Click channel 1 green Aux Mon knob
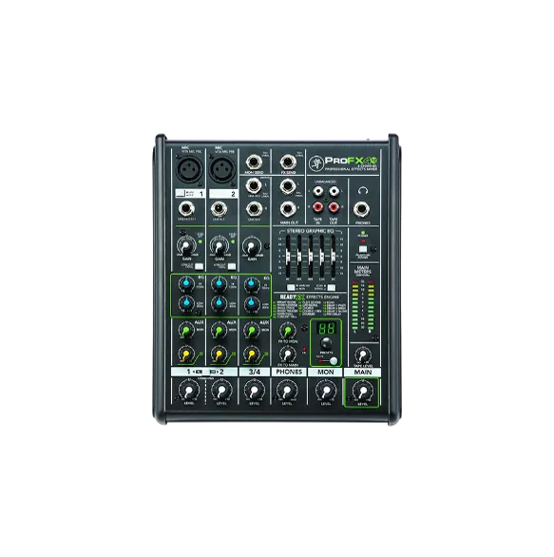Viewport: 554px width, 557px height. click(x=186, y=331)
